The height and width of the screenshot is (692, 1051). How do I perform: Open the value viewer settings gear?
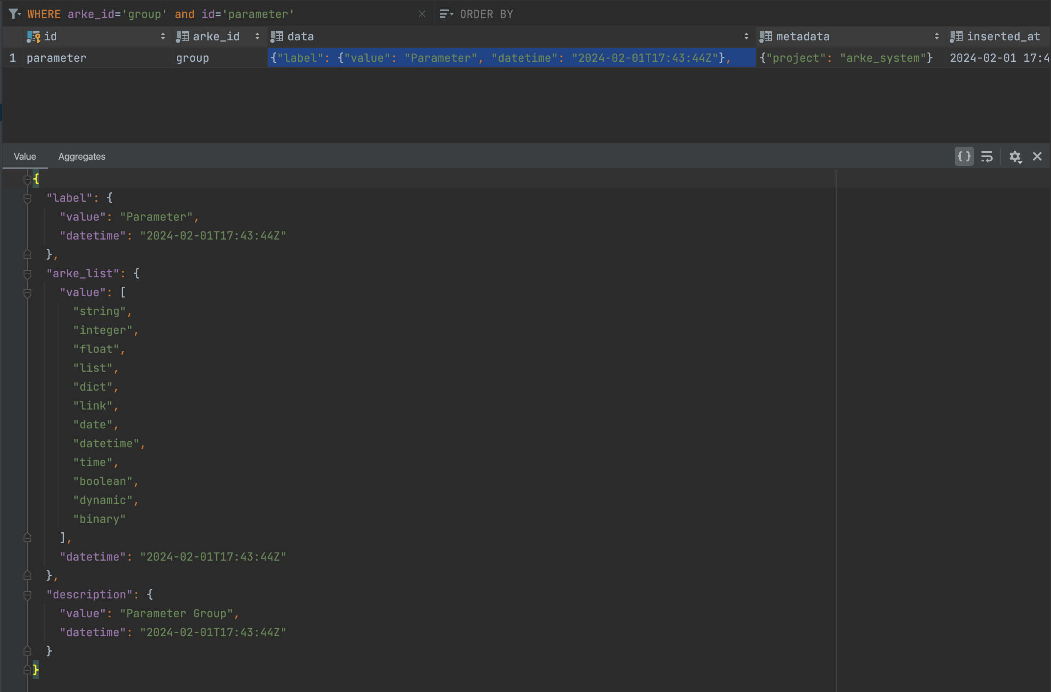tap(1015, 156)
